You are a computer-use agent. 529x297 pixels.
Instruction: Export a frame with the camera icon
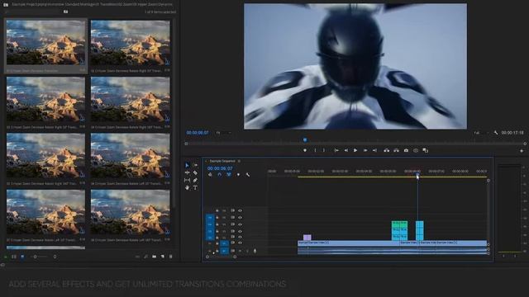click(x=406, y=150)
